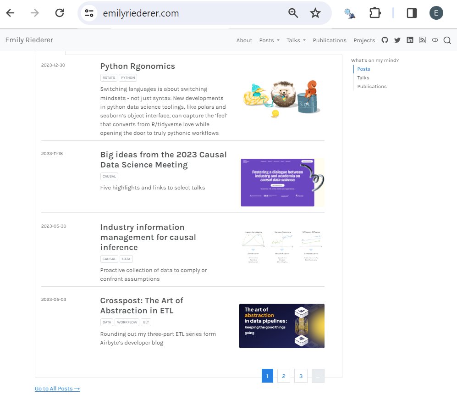Open Industry information management post title
This screenshot has width=457, height=395.
tap(148, 237)
